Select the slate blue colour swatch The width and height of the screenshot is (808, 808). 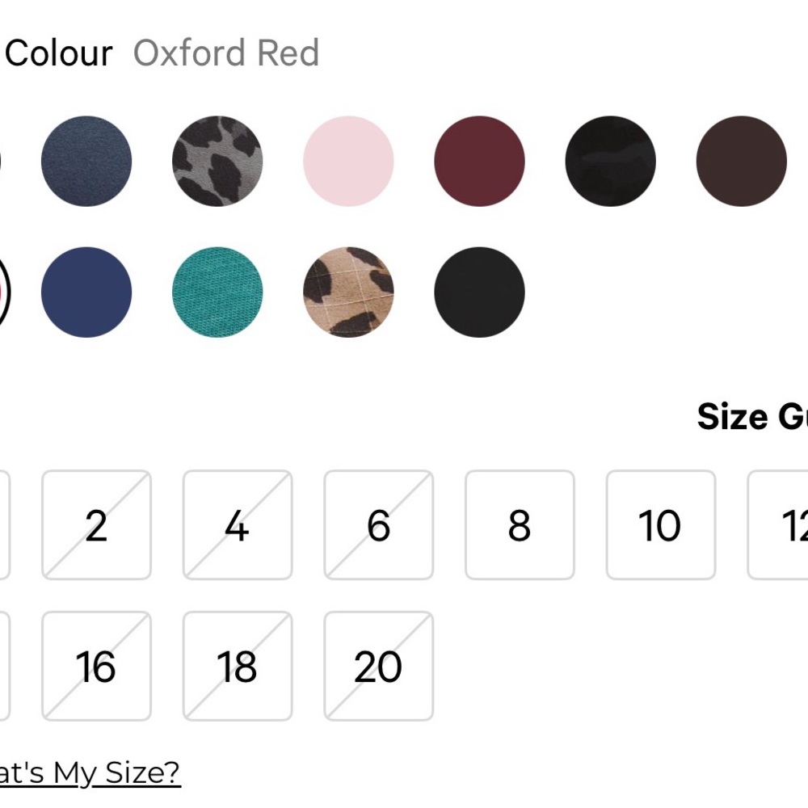(x=86, y=162)
